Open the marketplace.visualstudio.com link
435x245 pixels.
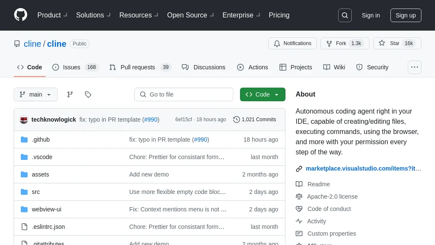(363, 168)
